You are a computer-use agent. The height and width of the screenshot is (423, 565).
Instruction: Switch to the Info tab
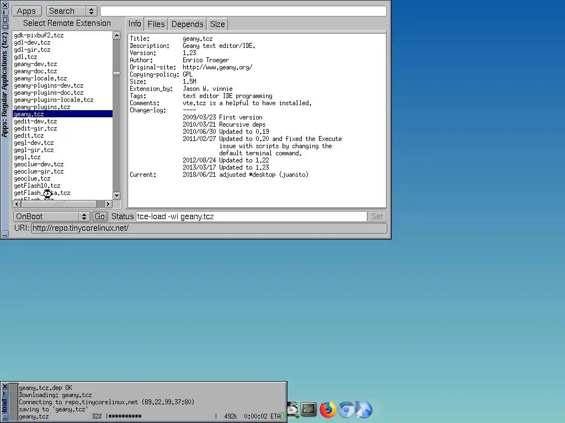[135, 24]
